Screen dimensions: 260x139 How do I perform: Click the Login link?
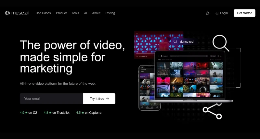coord(221,13)
